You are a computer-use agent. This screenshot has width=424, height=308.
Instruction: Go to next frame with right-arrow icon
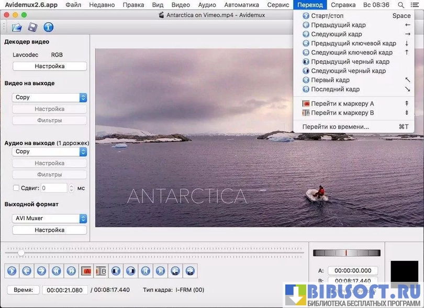click(x=41, y=271)
